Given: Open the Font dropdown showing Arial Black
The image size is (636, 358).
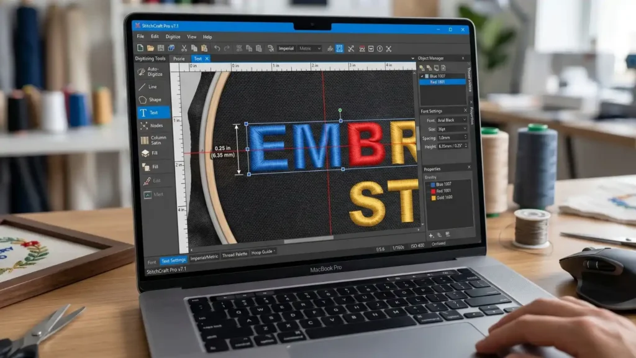Looking at the screenshot, I should click(x=452, y=120).
